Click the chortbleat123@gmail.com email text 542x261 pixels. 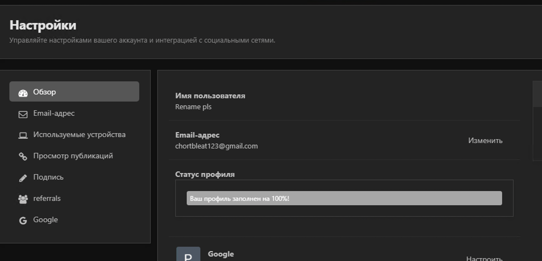[216, 146]
